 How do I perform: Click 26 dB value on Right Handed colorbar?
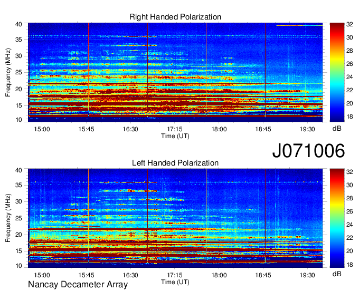[x=350, y=64]
